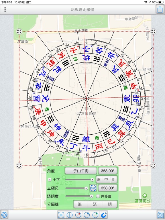Tap the red 巳 character on compass
The height and width of the screenshot is (220, 165).
coord(111,142)
